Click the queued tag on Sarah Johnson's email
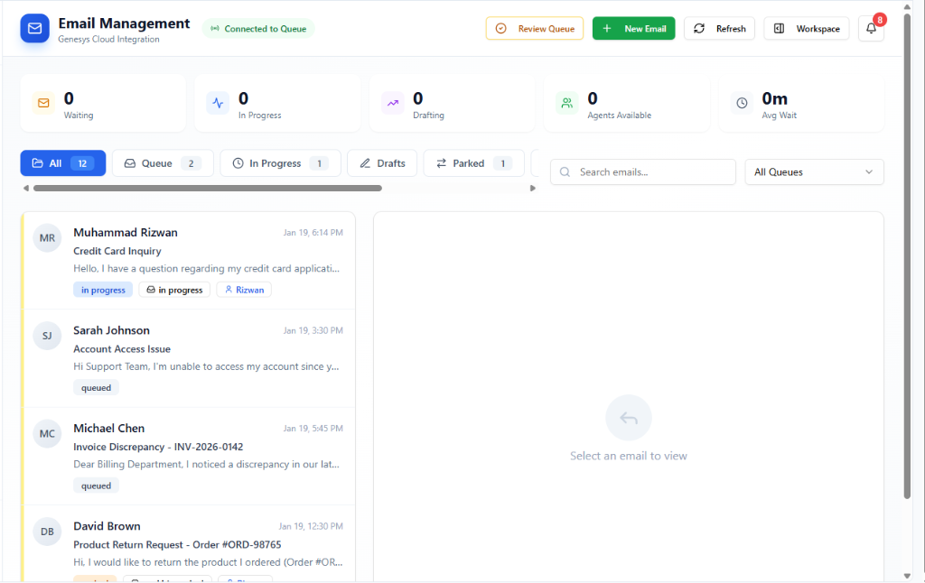This screenshot has height=583, width=925. tap(96, 388)
